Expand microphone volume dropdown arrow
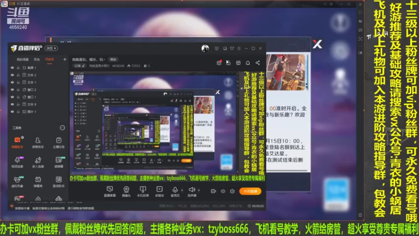 click(x=182, y=190)
